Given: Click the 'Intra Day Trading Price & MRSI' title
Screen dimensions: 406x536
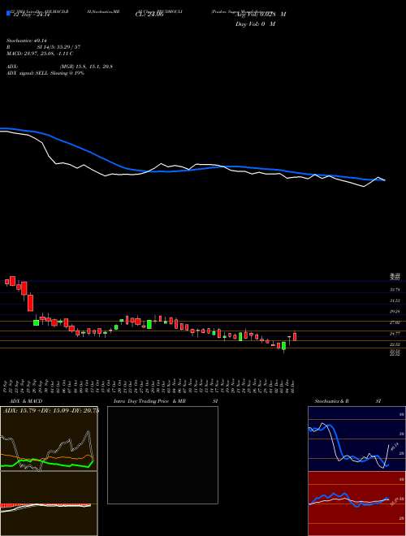Looking at the screenshot, I should click(166, 401).
